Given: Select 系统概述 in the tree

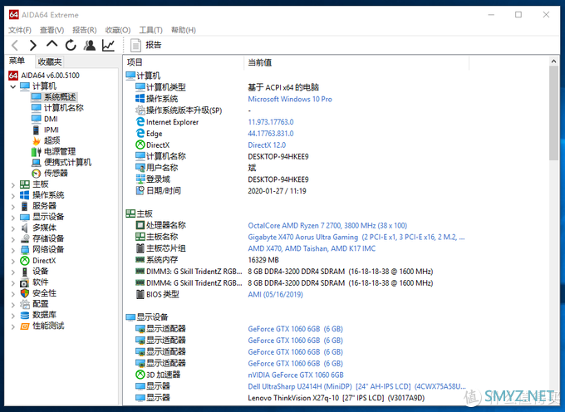Looking at the screenshot, I should [60, 97].
